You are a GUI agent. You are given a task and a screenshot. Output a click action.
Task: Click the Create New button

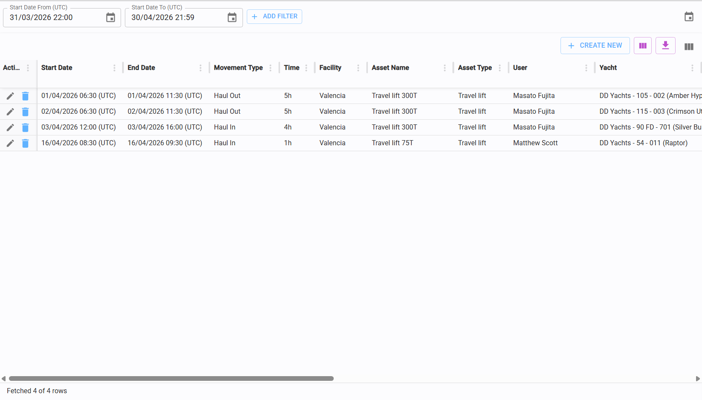coord(595,46)
